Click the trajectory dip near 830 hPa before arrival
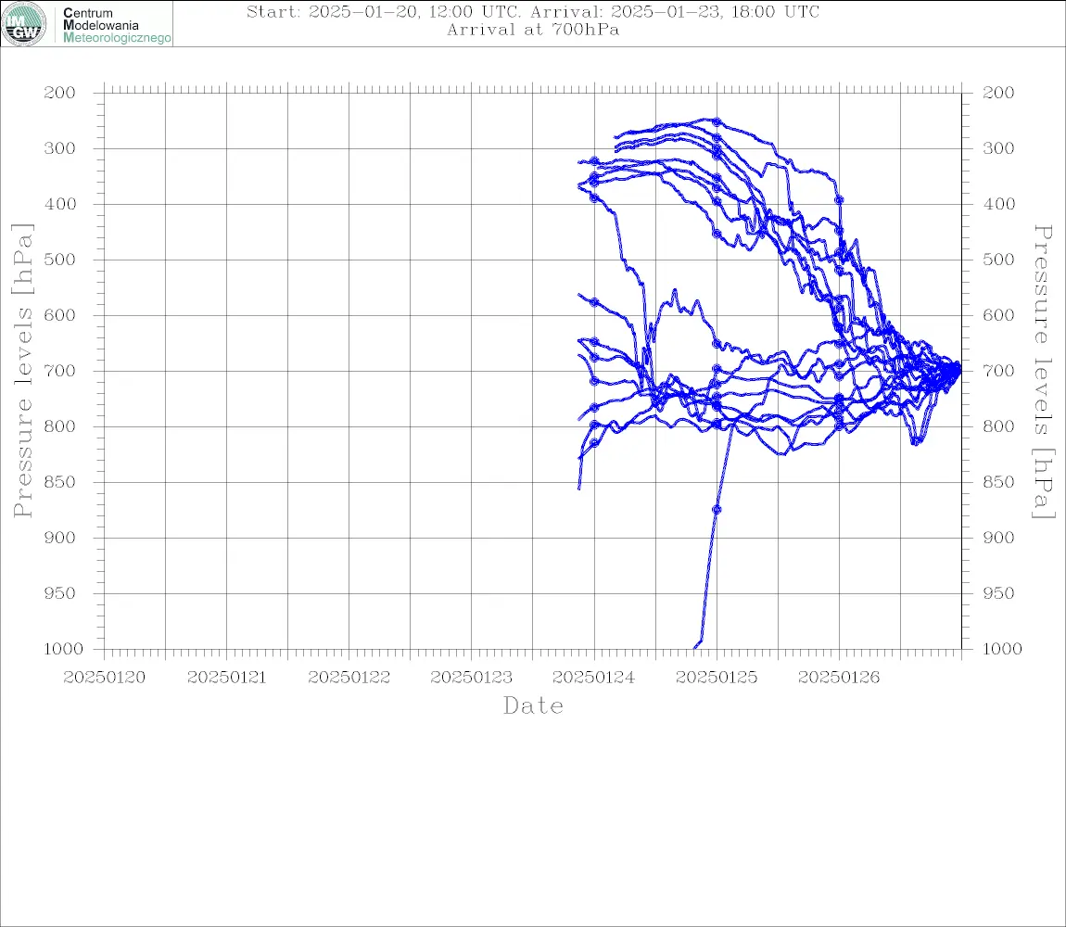 (916, 440)
